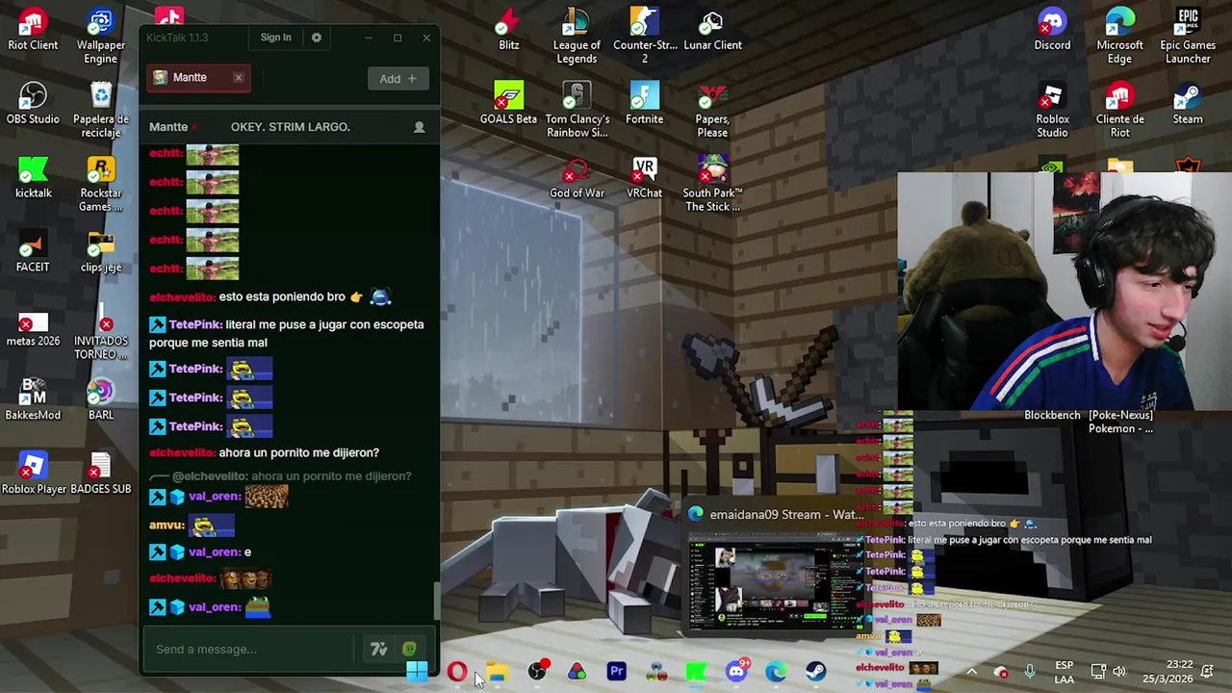Open the Papelera de reciclaje icon
Screen dimensions: 1232x693
pyautogui.click(x=101, y=111)
